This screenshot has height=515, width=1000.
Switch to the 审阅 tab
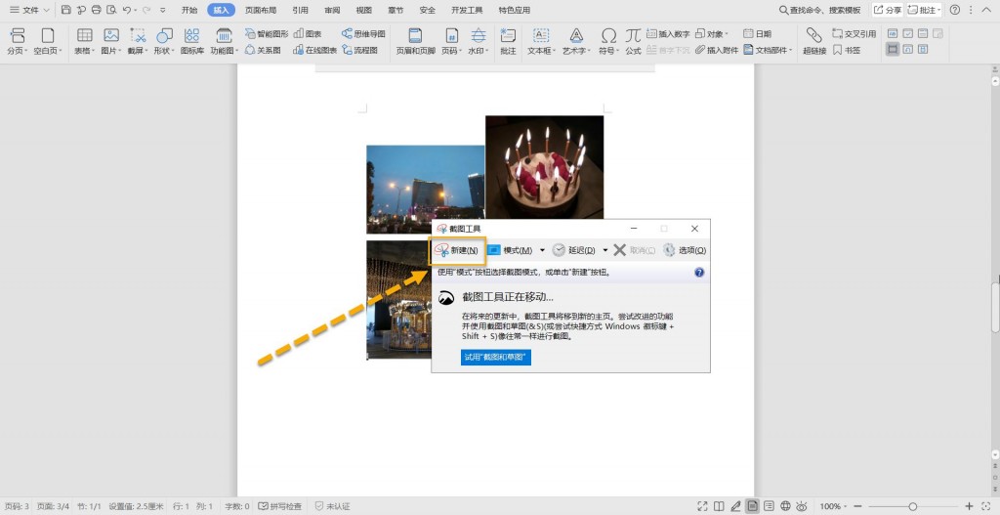(x=332, y=10)
